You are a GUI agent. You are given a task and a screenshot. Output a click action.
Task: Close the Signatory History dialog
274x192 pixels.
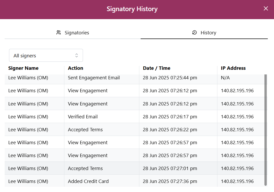tap(266, 9)
